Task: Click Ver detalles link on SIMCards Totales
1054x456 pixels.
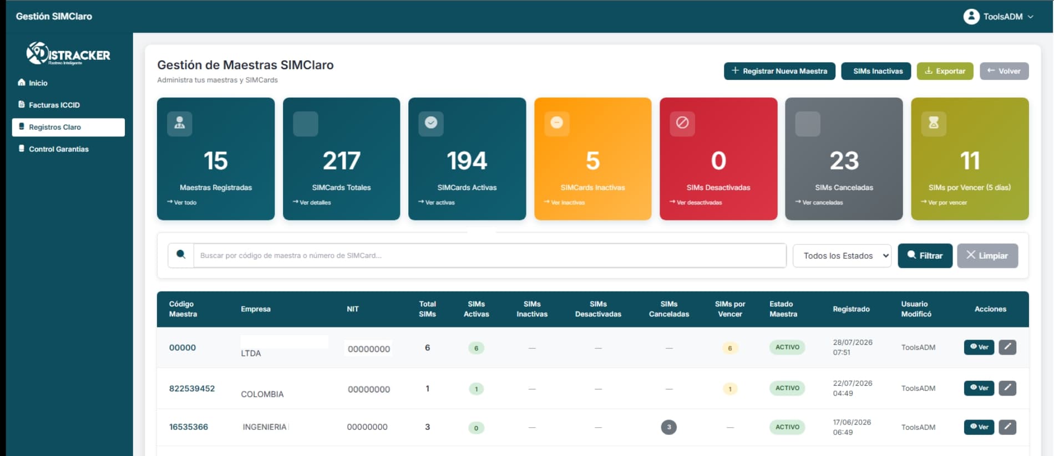Action: 312,202
